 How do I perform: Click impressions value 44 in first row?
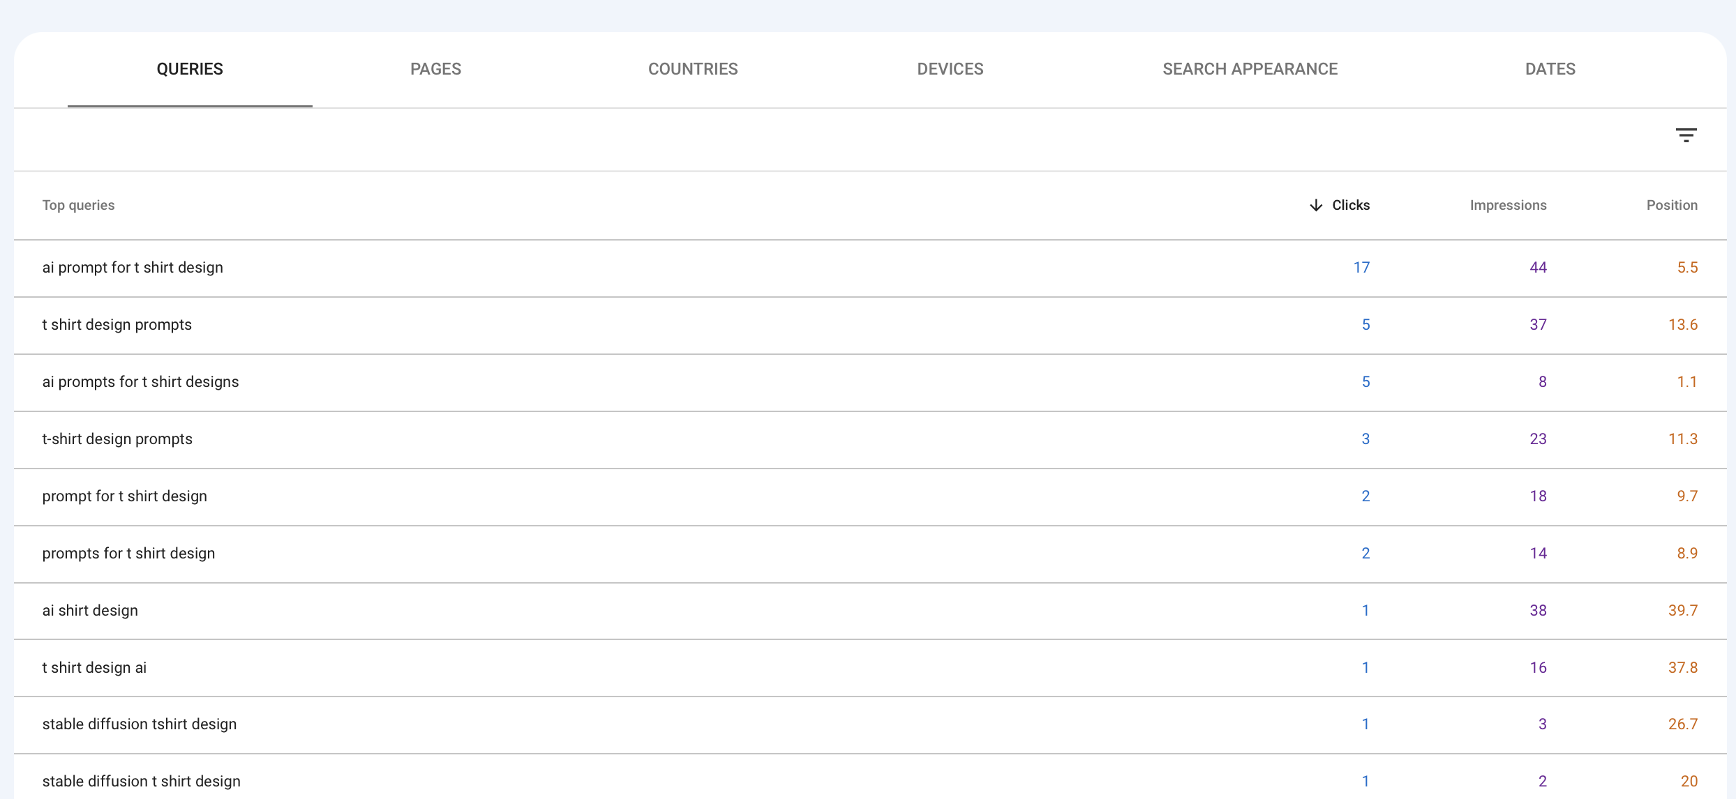pyautogui.click(x=1538, y=267)
